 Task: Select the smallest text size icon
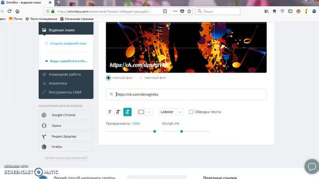click(110, 112)
